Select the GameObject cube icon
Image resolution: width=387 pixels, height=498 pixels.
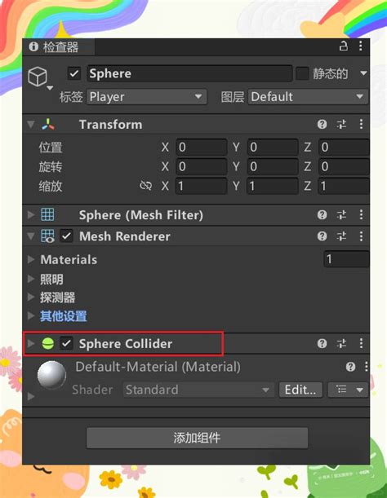pyautogui.click(x=38, y=77)
